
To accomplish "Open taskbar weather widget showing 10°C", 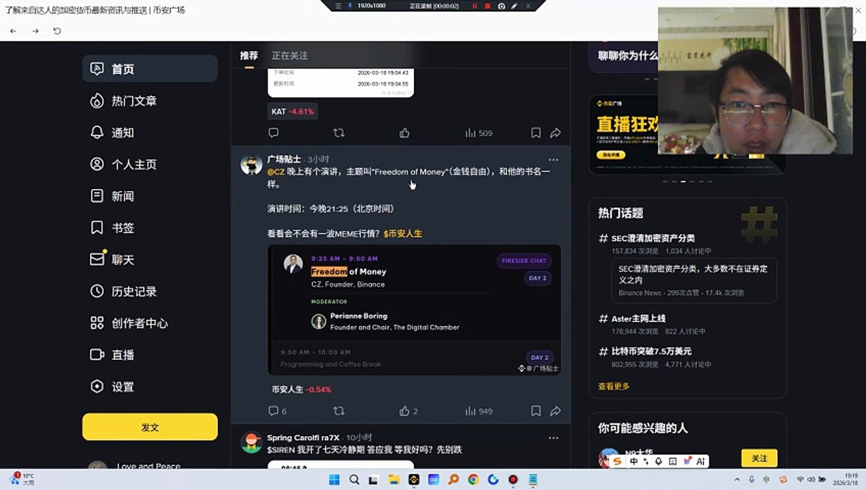I will point(23,479).
